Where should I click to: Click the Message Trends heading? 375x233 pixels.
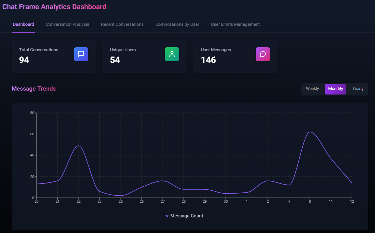pyautogui.click(x=34, y=89)
